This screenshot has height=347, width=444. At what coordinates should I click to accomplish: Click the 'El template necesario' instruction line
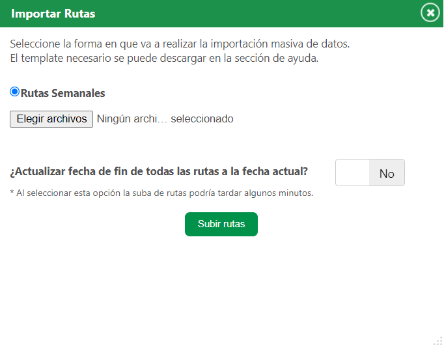click(164, 59)
